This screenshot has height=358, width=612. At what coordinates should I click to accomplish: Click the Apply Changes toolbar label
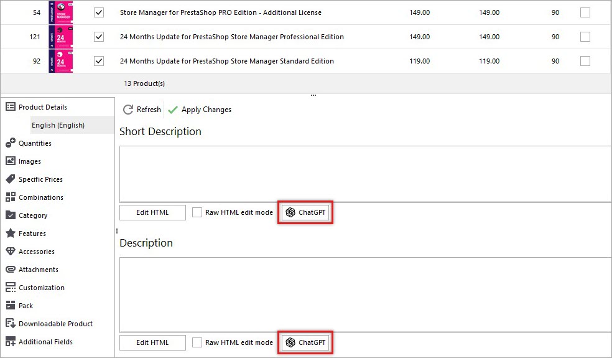pos(206,110)
